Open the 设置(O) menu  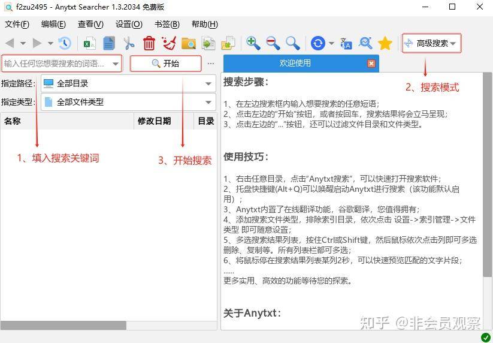coord(129,24)
